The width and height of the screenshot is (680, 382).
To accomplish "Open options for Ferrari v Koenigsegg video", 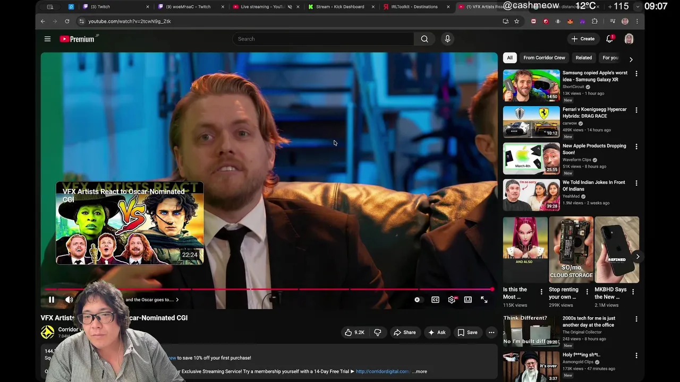I will click(636, 110).
